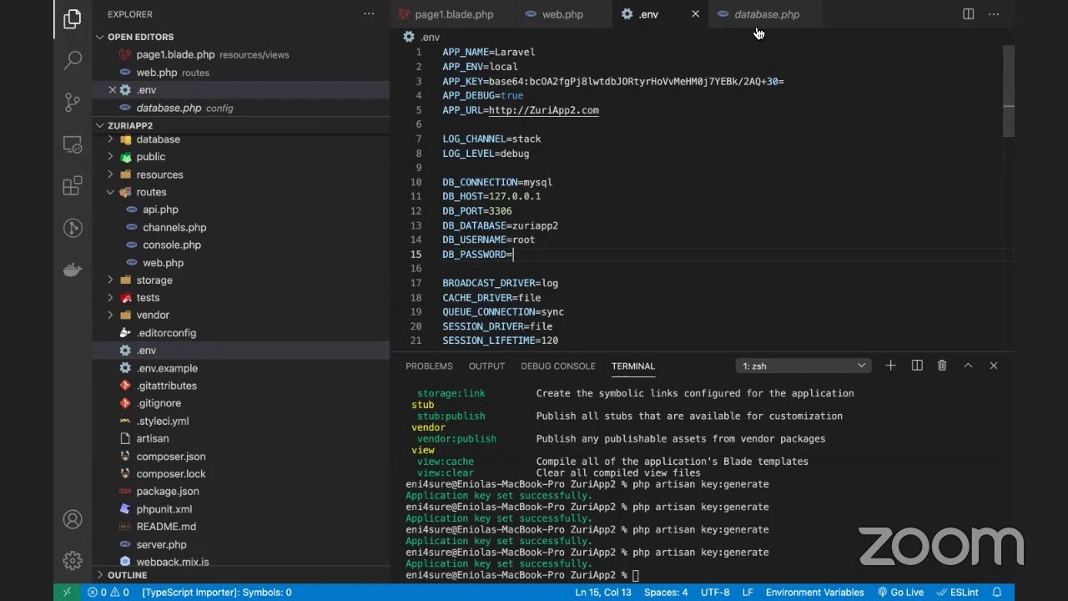Follow the http://ZuriApp2.com link in editor
This screenshot has width=1068, height=601.
pos(544,110)
